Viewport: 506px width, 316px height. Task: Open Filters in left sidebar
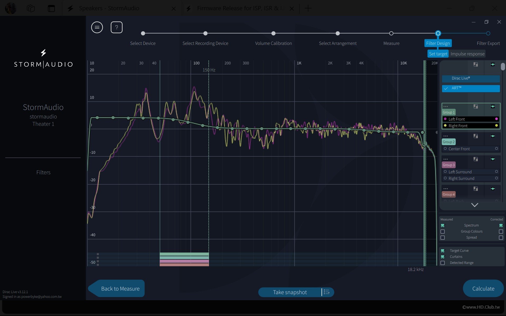43,172
